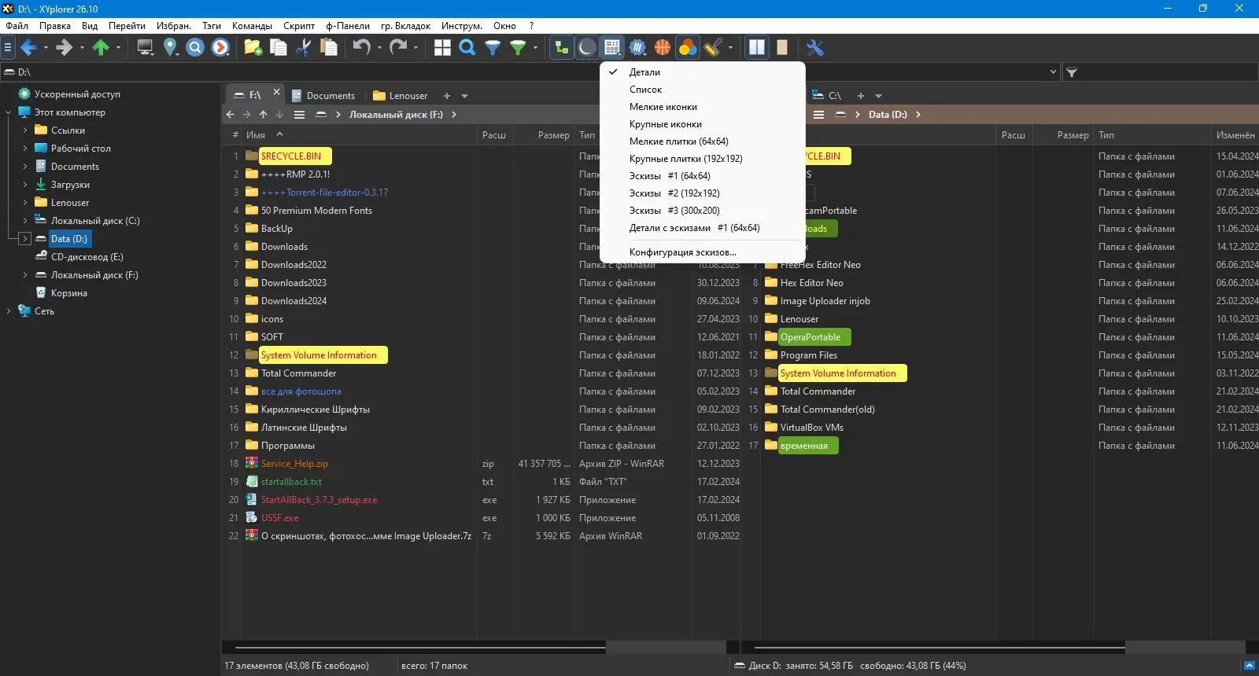Click the Undo arrow icon
This screenshot has height=676, width=1259.
361,48
